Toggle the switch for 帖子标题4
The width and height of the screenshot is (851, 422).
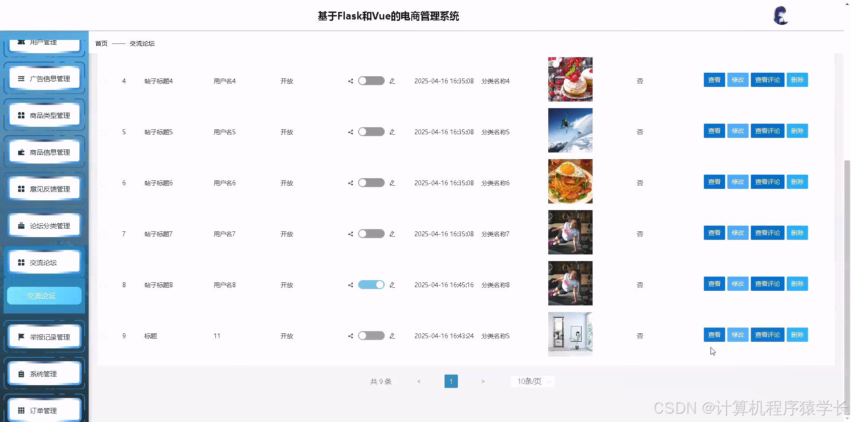371,81
